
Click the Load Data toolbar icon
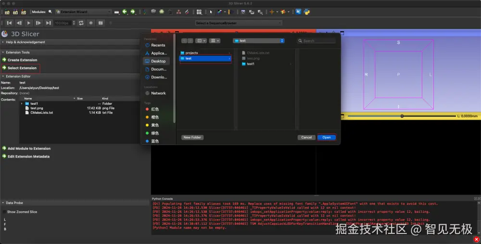7,12
